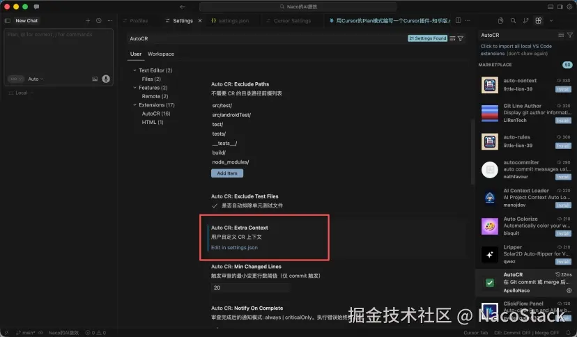Open editor tab more actions menu

click(468, 21)
